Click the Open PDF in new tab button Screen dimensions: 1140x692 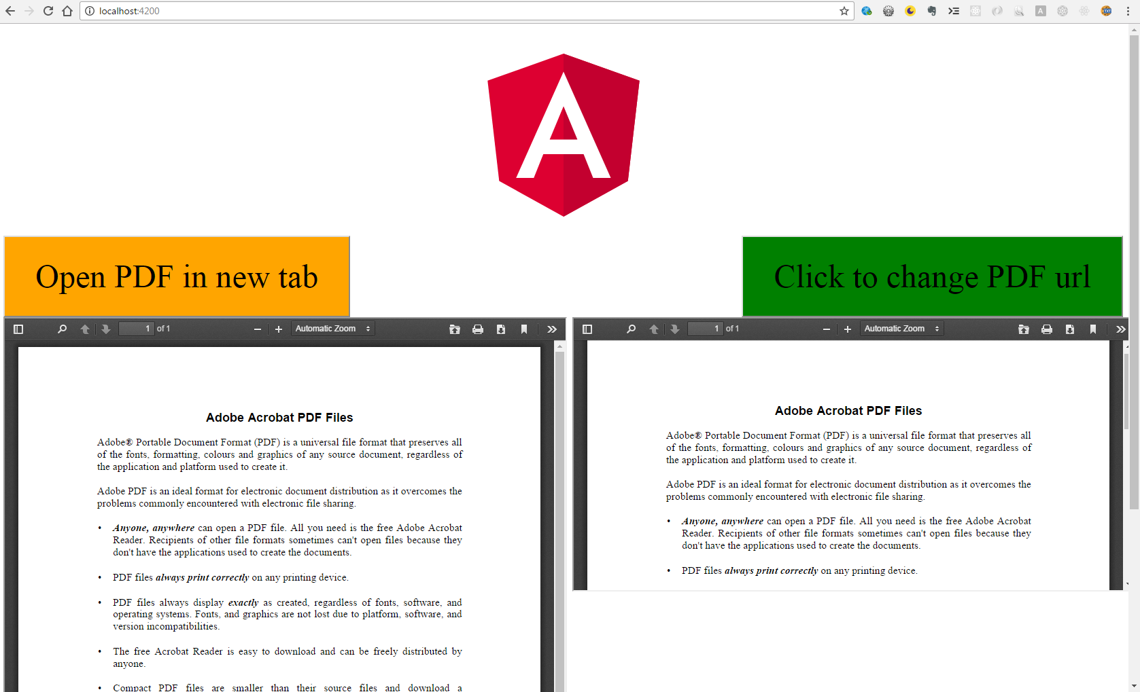click(177, 276)
